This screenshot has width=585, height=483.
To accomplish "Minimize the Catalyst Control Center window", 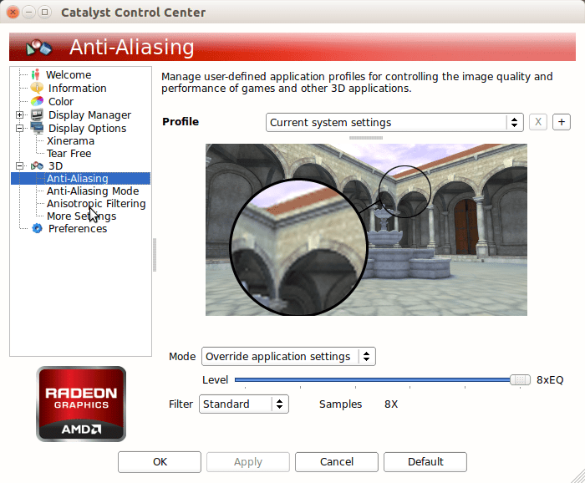I will (28, 13).
